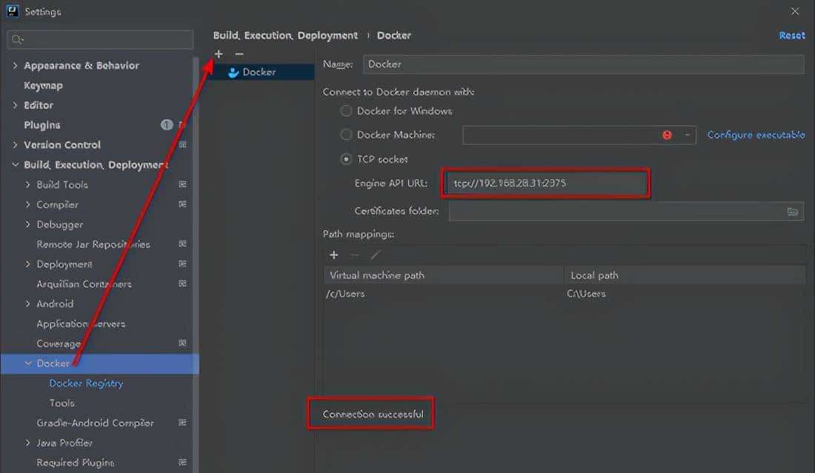The image size is (815, 473).
Task: Add a new path mapping with the plus icon
Action: pyautogui.click(x=333, y=255)
